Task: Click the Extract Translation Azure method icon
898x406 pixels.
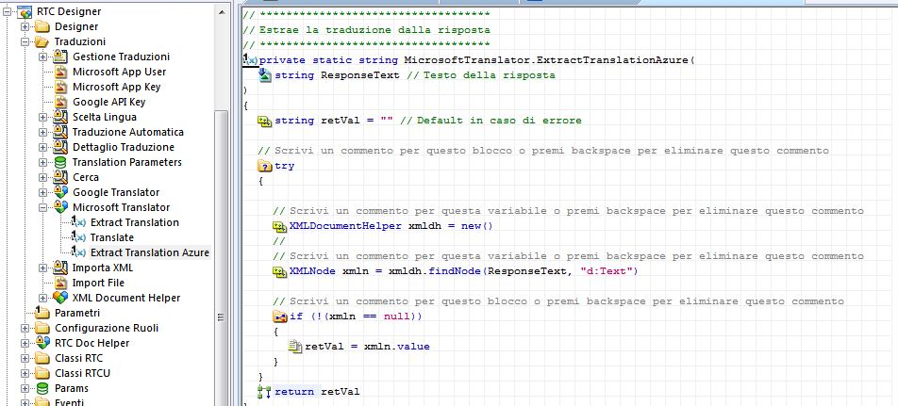Action: (x=79, y=252)
